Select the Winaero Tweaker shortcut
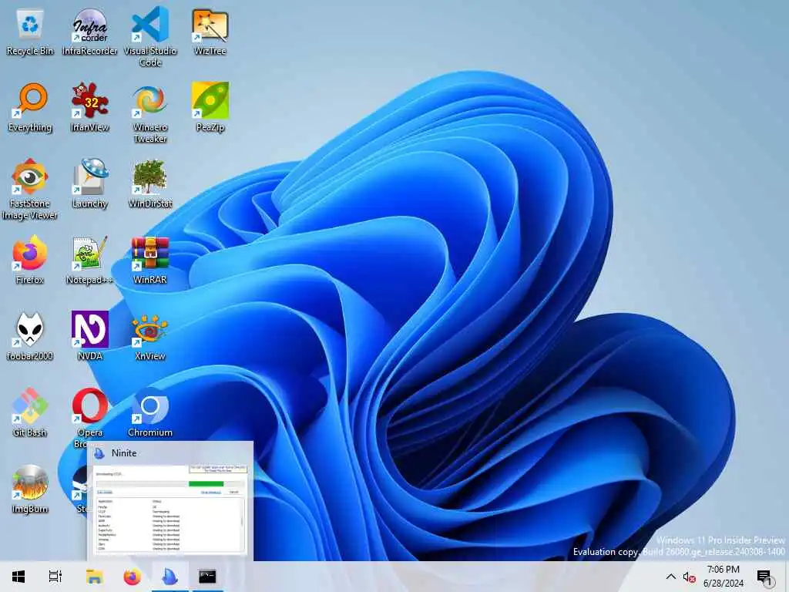The image size is (789, 592). click(x=150, y=114)
